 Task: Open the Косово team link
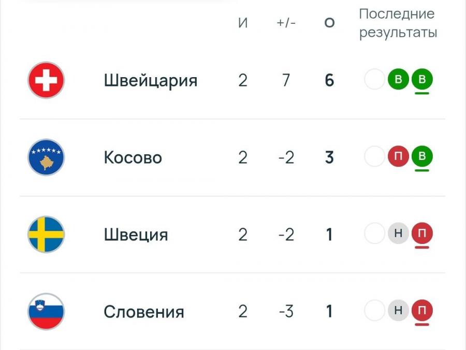(x=133, y=157)
